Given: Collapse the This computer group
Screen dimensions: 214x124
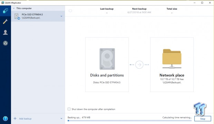Looking at the screenshot, I should 14,8.
